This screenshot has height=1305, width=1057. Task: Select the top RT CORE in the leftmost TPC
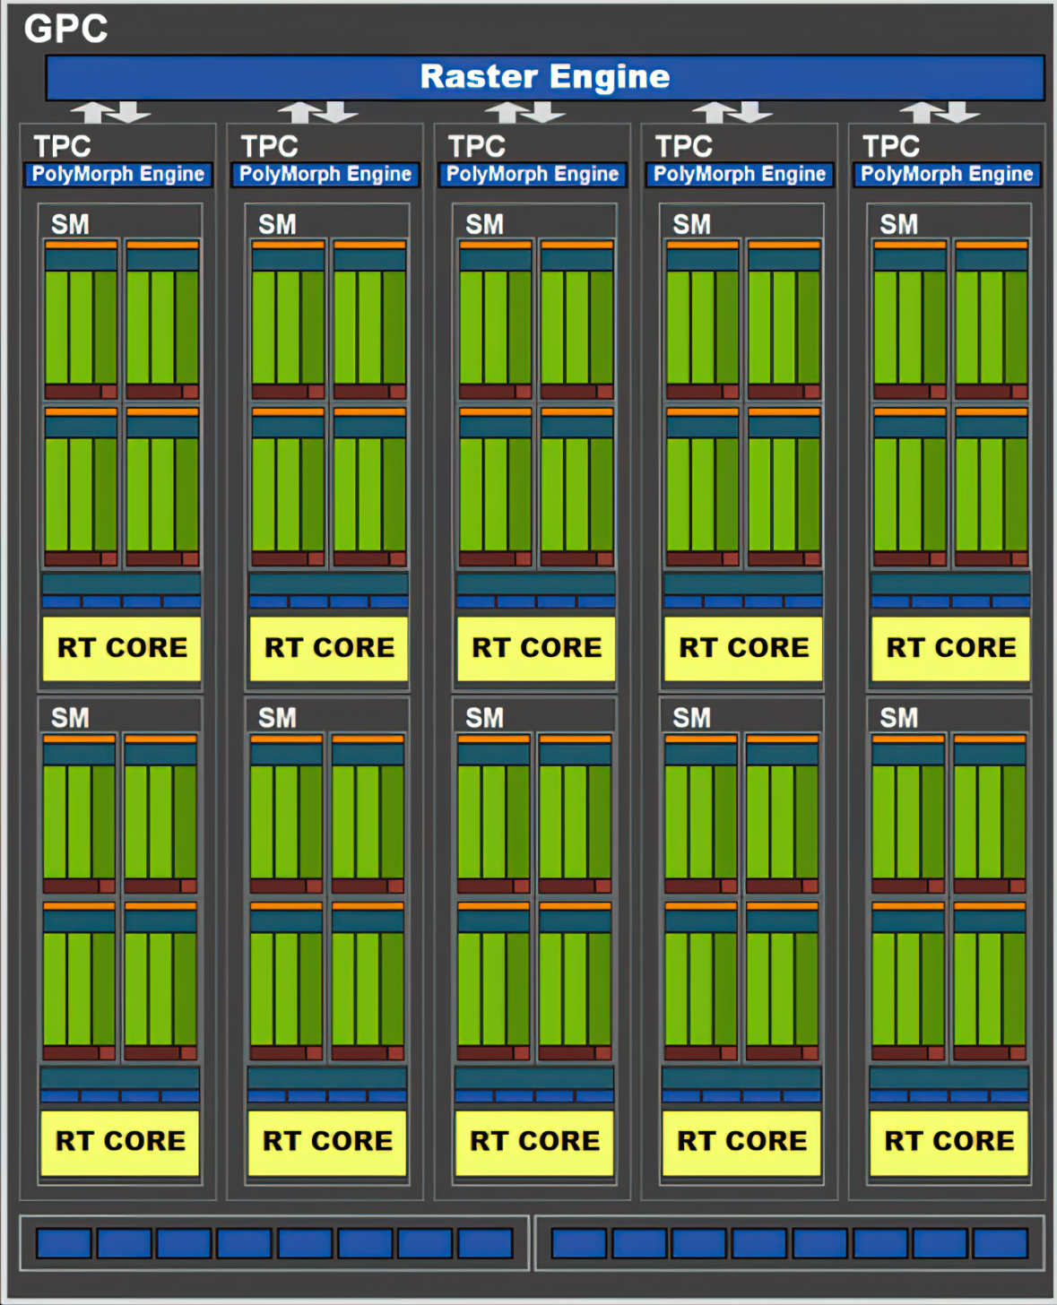pyautogui.click(x=122, y=647)
